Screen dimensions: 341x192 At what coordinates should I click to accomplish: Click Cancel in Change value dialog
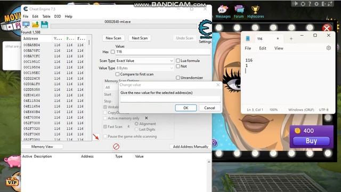[209, 108]
